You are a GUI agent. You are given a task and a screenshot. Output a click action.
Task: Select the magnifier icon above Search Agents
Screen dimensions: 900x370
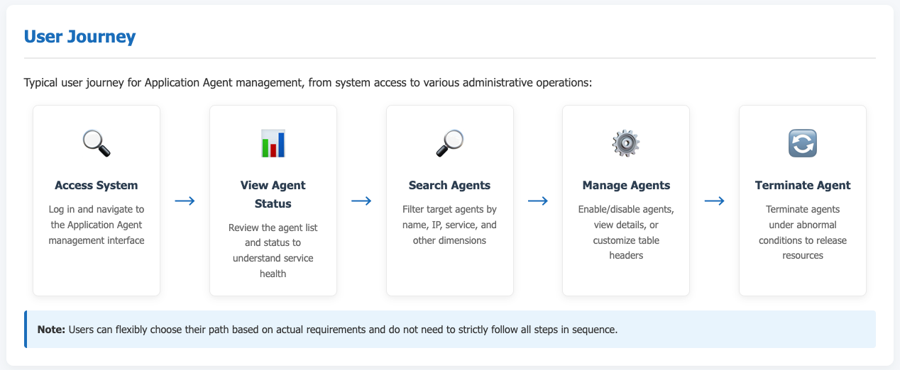[449, 143]
